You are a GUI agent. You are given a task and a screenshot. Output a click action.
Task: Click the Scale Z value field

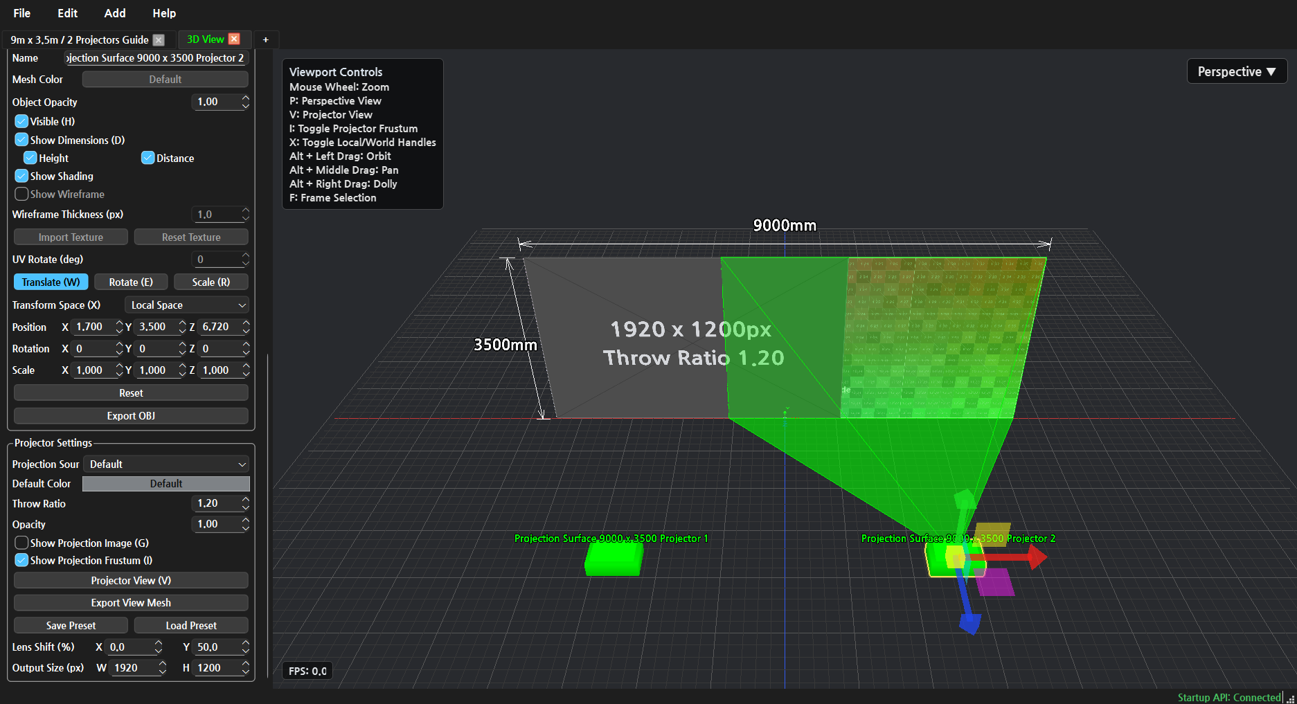tap(220, 370)
